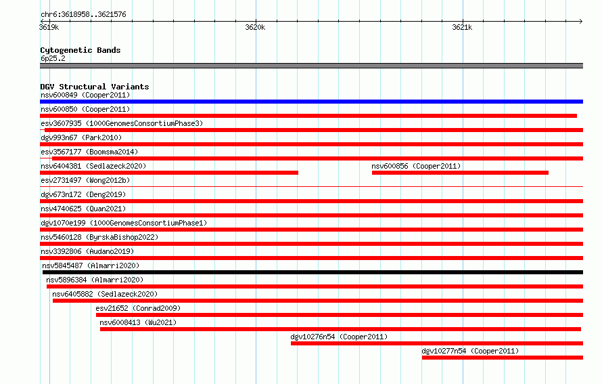Viewport: 602px width, 384px height.
Task: Select the red dgv1070e199 variant bar
Action: pos(311,230)
